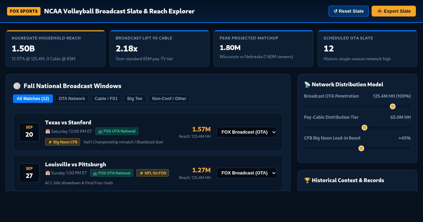Click the Texas vs Stanford match title
The width and height of the screenshot is (423, 222).
pos(68,123)
